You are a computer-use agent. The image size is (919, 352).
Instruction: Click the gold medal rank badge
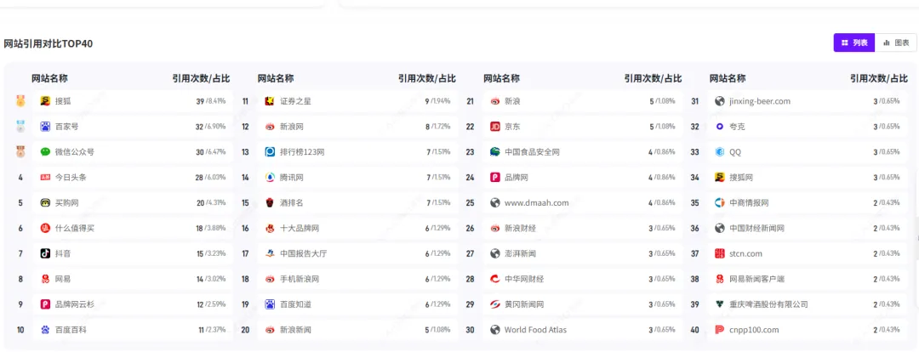[x=20, y=101]
